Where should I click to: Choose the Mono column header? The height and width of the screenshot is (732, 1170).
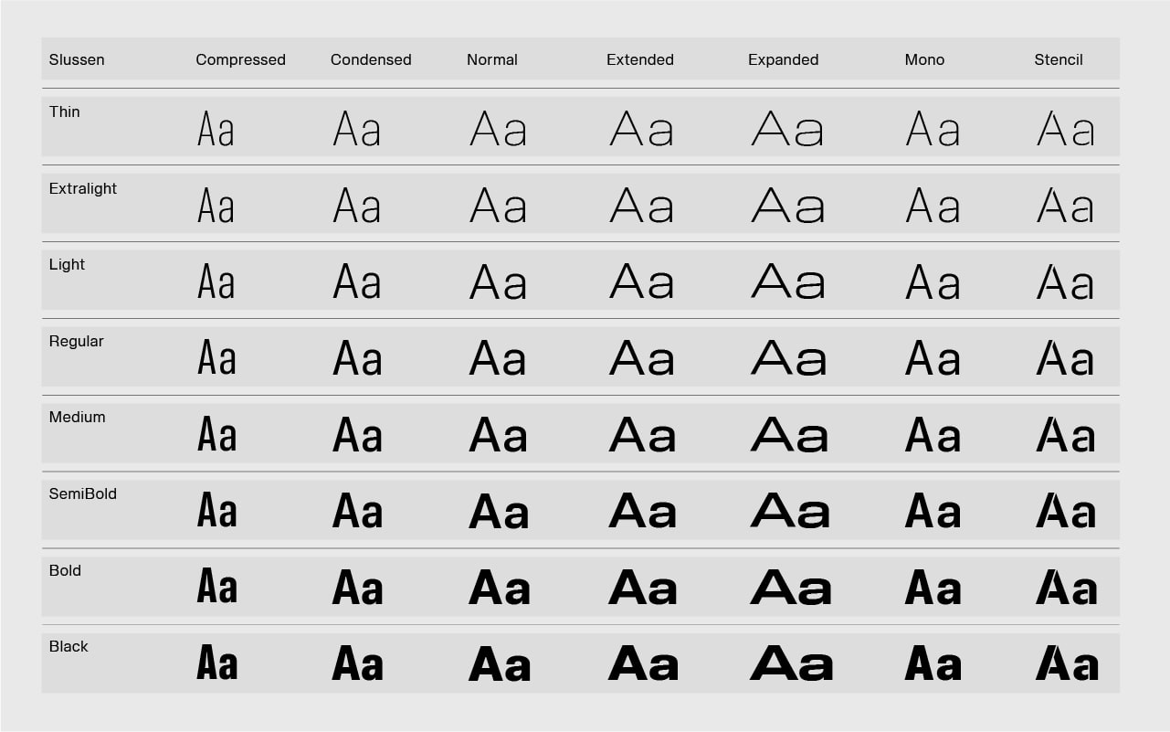pos(924,60)
